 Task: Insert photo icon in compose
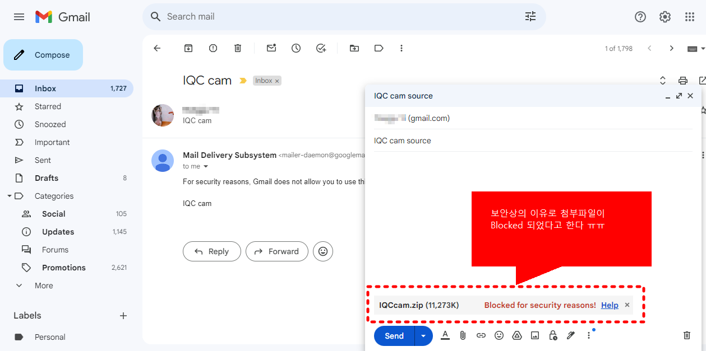[x=535, y=335]
